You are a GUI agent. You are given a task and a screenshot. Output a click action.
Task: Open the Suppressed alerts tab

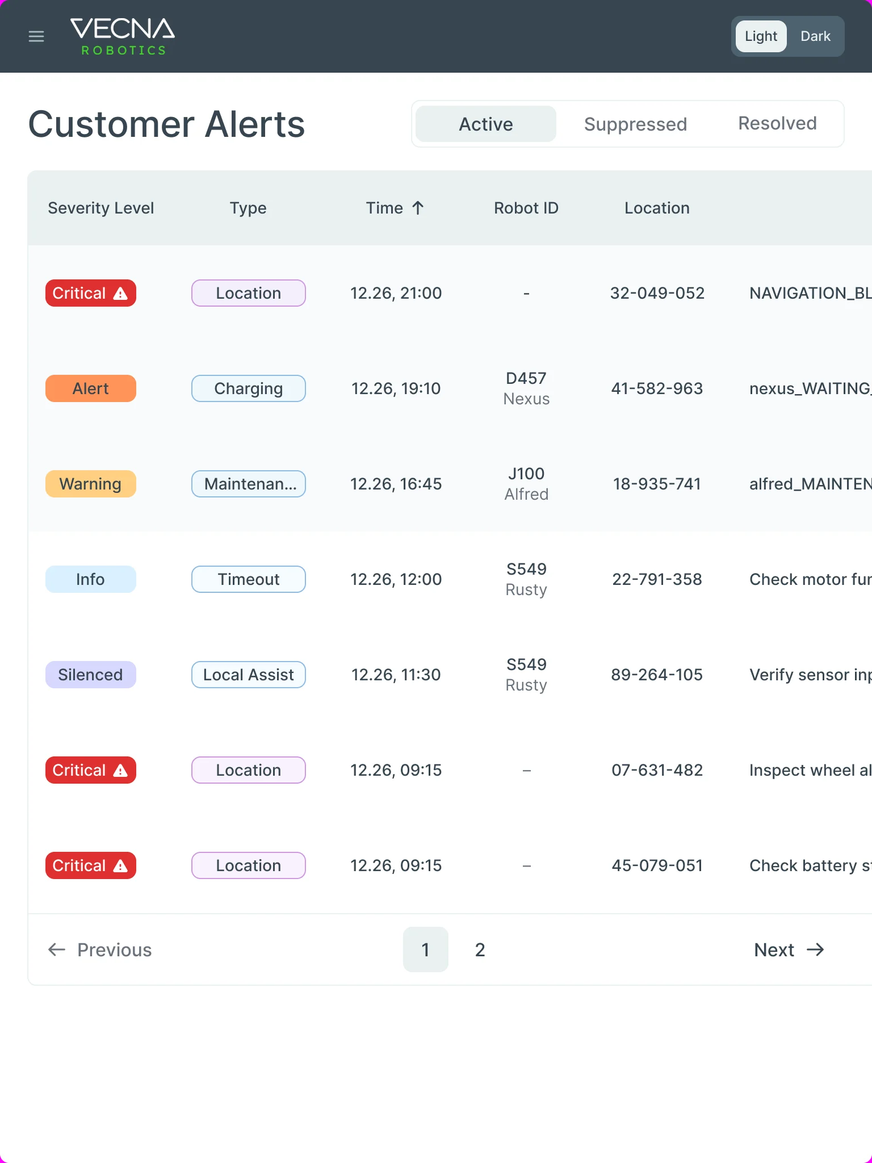tap(635, 124)
